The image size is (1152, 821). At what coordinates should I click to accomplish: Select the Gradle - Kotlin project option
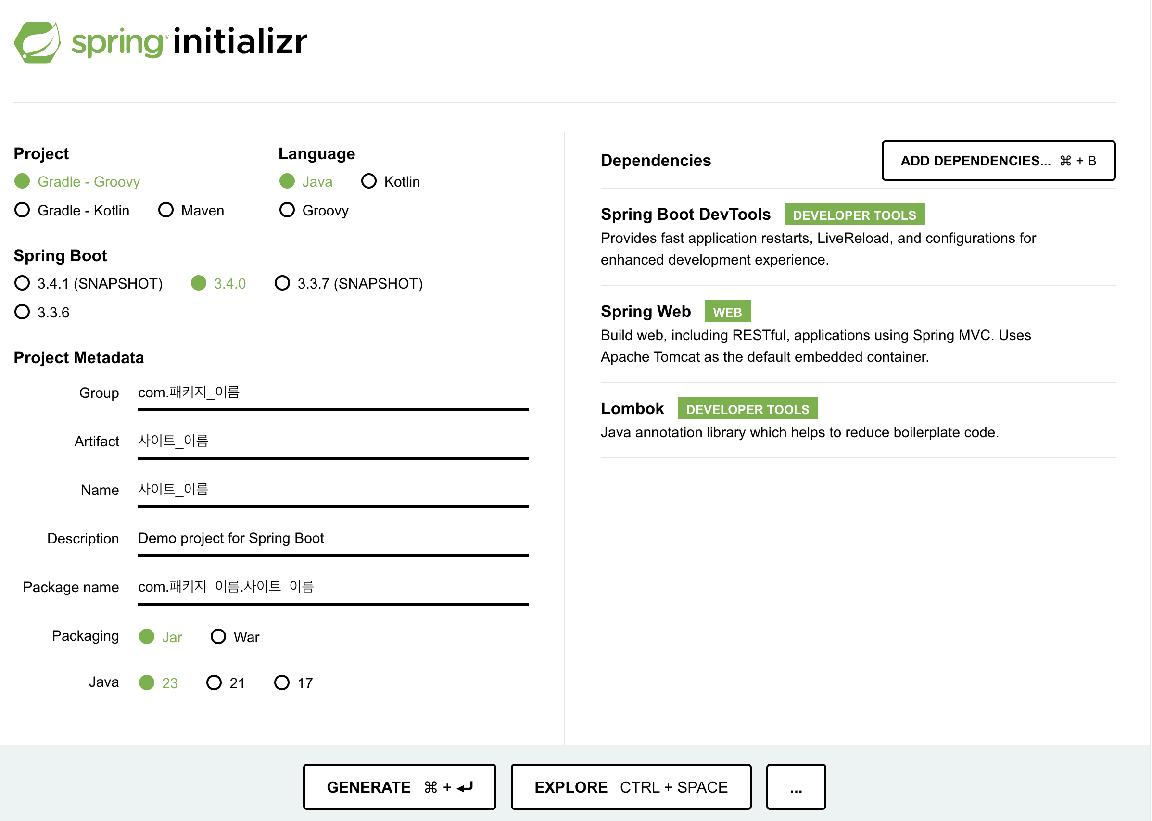click(22, 210)
